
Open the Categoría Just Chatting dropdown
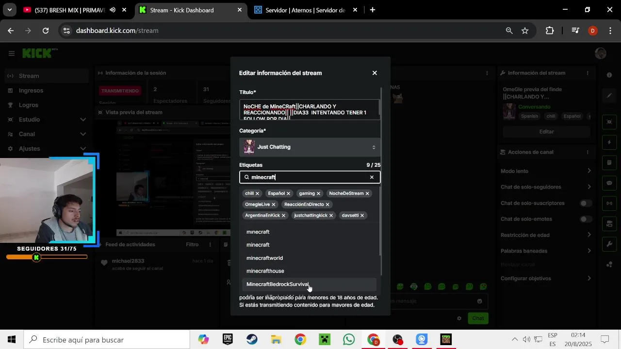(310, 147)
